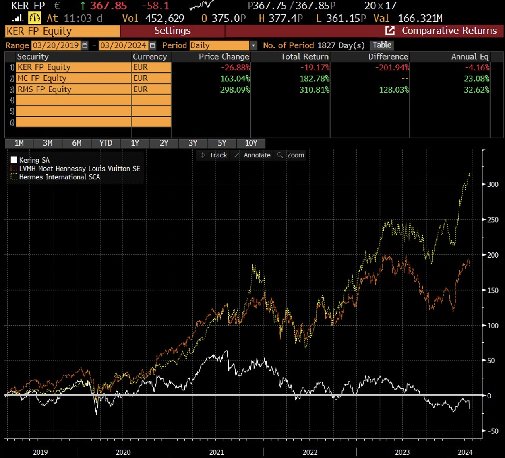505x458 pixels.
Task: Select the YTD range tab
Action: [x=106, y=143]
